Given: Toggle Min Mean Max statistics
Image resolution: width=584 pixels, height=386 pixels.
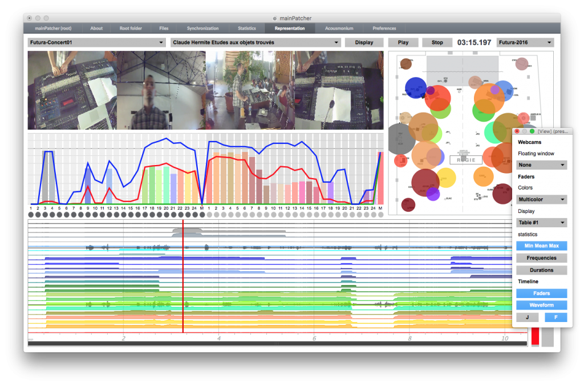Looking at the screenshot, I should [542, 246].
